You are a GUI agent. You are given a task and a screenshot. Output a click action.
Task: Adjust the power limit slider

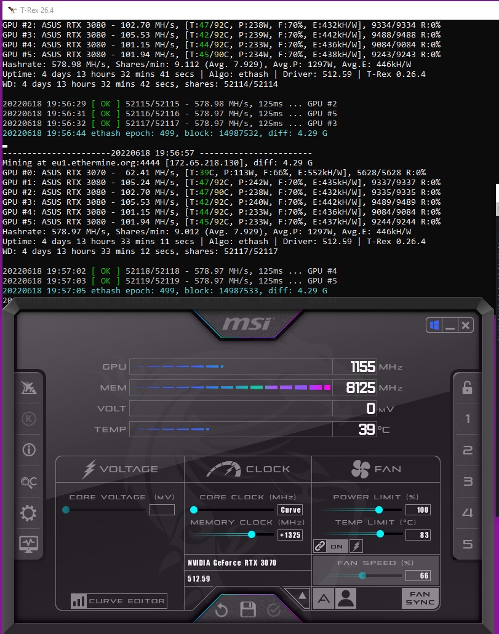pyautogui.click(x=361, y=509)
